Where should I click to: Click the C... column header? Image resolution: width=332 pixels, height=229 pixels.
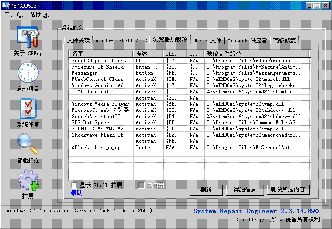[x=196, y=54]
